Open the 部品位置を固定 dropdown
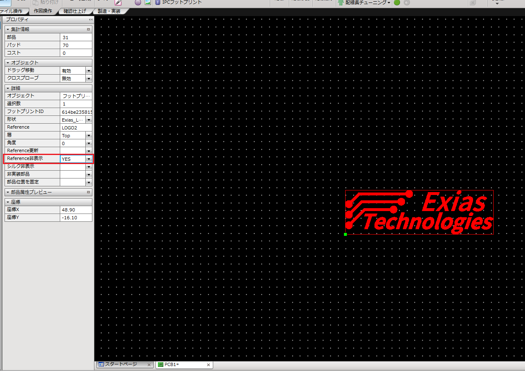The height and width of the screenshot is (371, 525). (89, 182)
